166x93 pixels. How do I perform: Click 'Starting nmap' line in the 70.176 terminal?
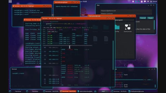[33, 24]
